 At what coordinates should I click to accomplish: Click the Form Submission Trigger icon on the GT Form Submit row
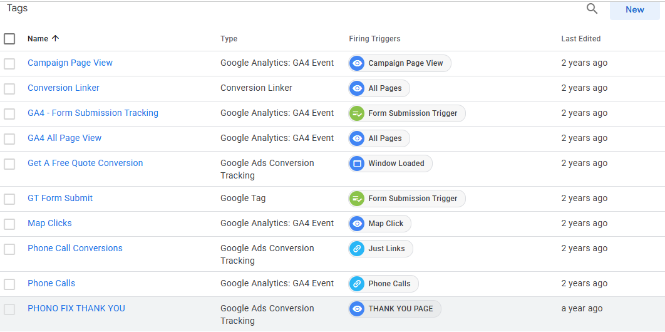[x=357, y=199]
